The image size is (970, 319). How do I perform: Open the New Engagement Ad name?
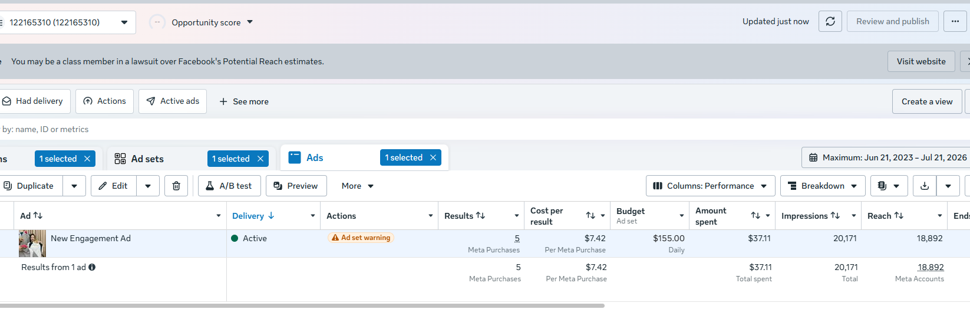(91, 238)
